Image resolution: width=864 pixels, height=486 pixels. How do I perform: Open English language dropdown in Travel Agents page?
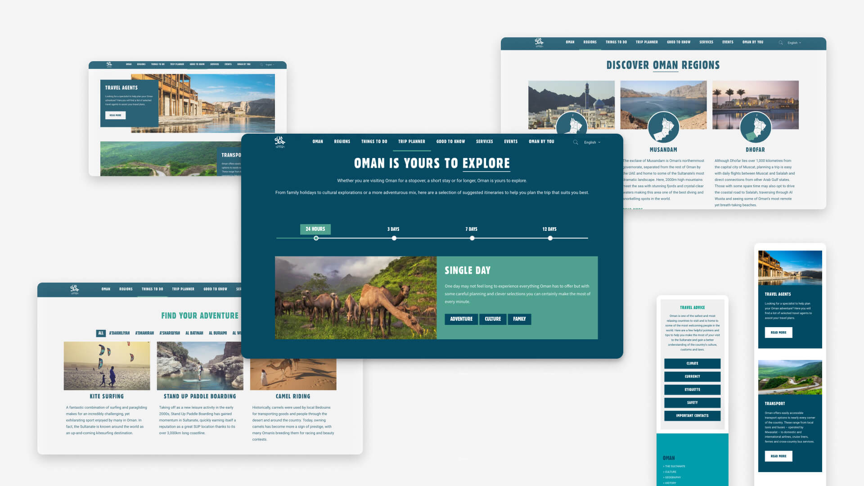click(x=270, y=64)
